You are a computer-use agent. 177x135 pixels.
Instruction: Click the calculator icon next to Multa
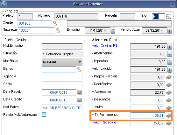click(169, 108)
